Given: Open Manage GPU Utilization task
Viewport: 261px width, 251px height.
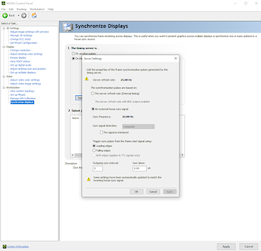Looking at the screenshot, I should coord(23,98).
